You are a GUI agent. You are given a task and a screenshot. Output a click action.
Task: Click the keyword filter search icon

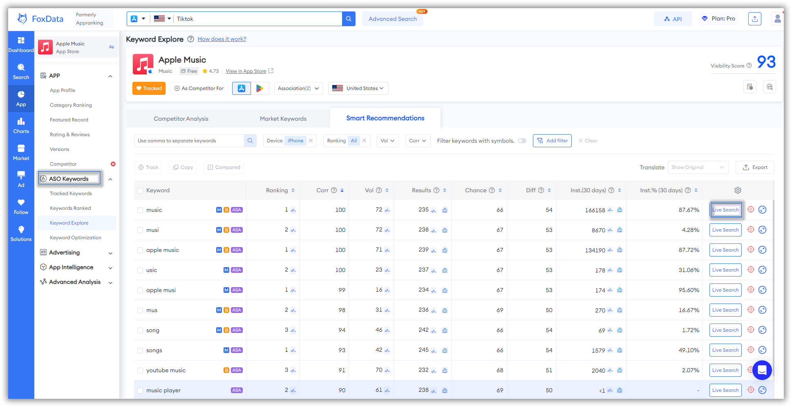(250, 141)
